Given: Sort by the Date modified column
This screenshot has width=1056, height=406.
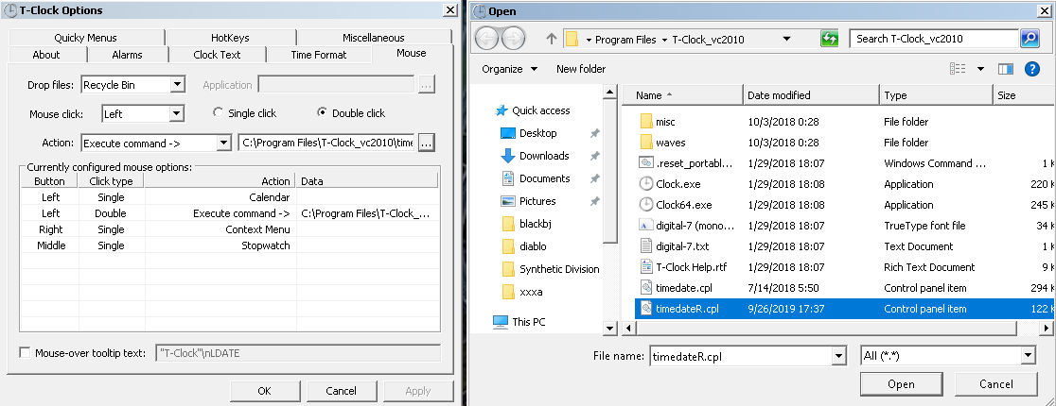Looking at the screenshot, I should [811, 95].
